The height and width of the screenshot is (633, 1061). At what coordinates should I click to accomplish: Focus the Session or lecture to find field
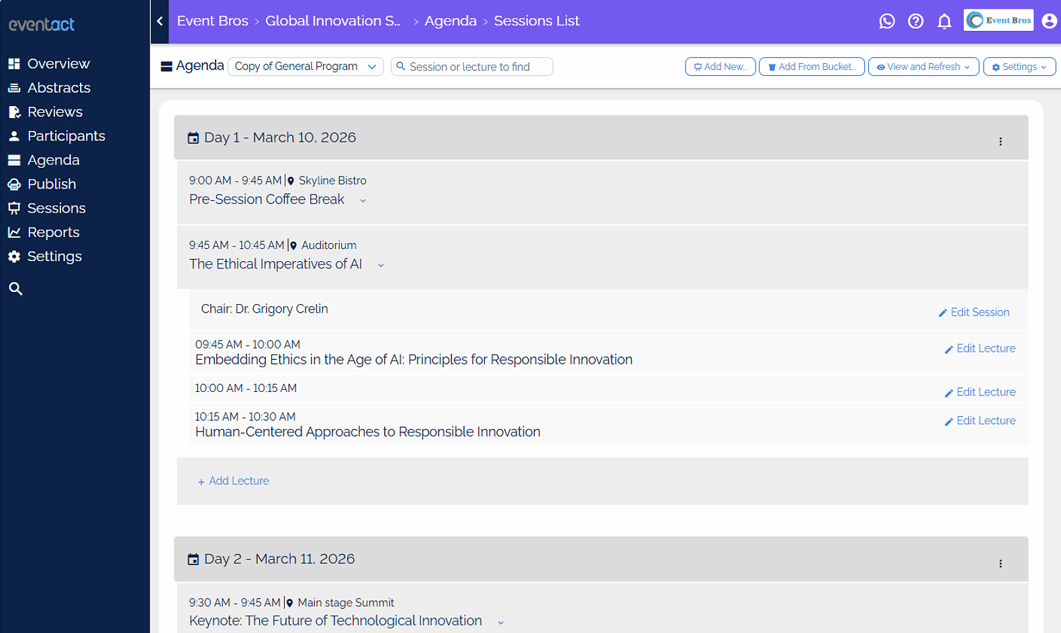click(472, 66)
